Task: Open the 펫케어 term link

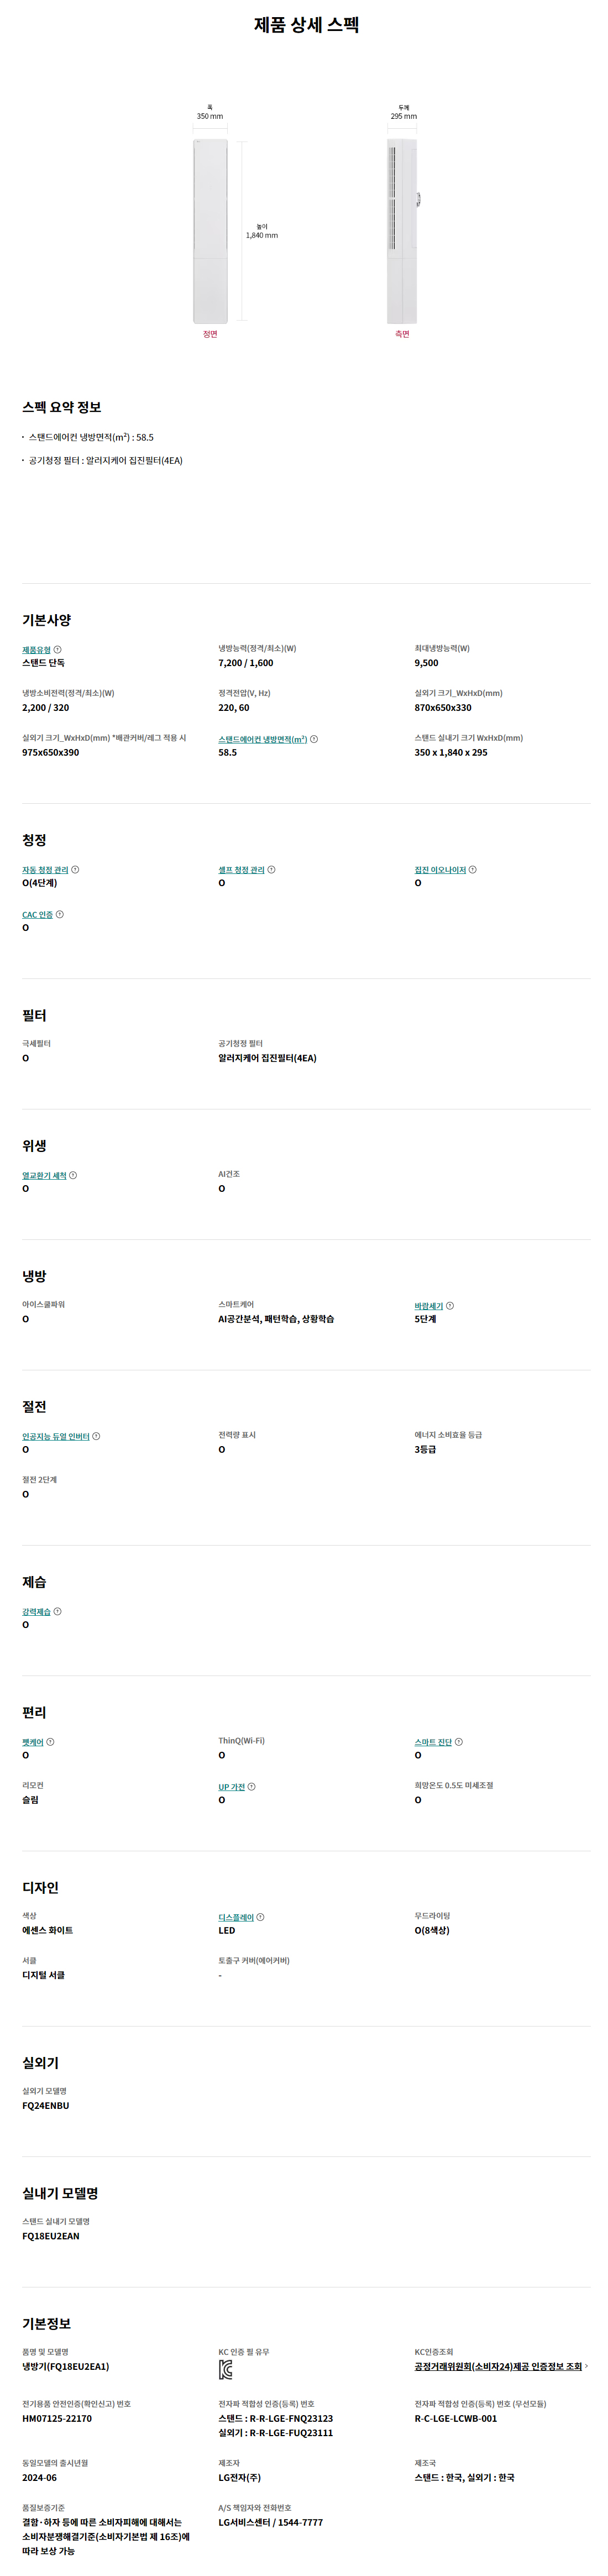Action: tap(33, 1742)
